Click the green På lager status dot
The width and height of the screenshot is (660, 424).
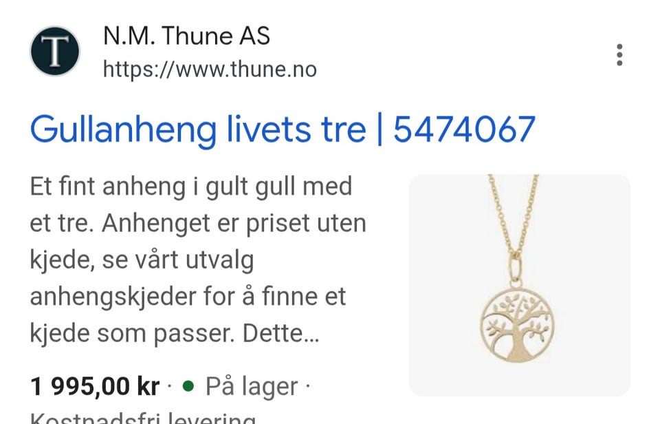point(188,385)
